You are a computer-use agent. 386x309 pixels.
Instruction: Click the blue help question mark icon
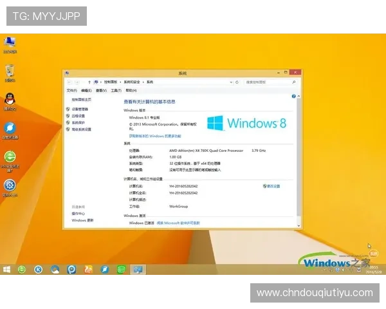tap(293, 96)
